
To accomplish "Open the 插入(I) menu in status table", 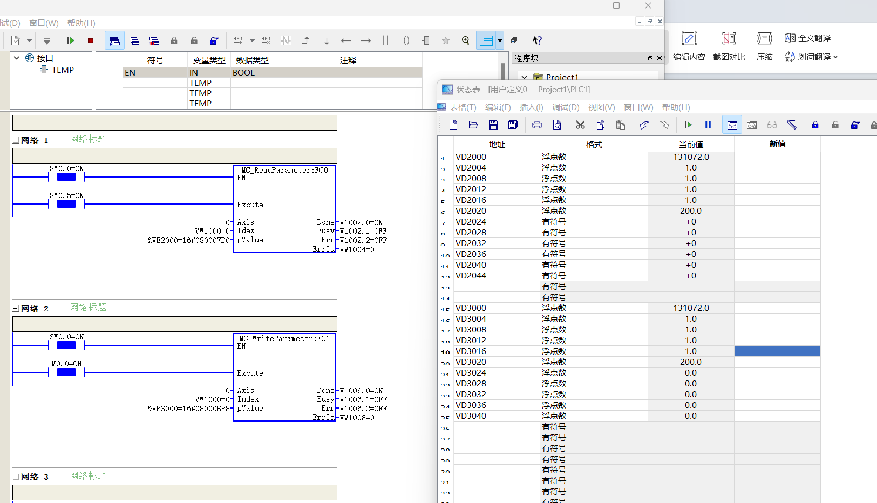I will click(531, 107).
